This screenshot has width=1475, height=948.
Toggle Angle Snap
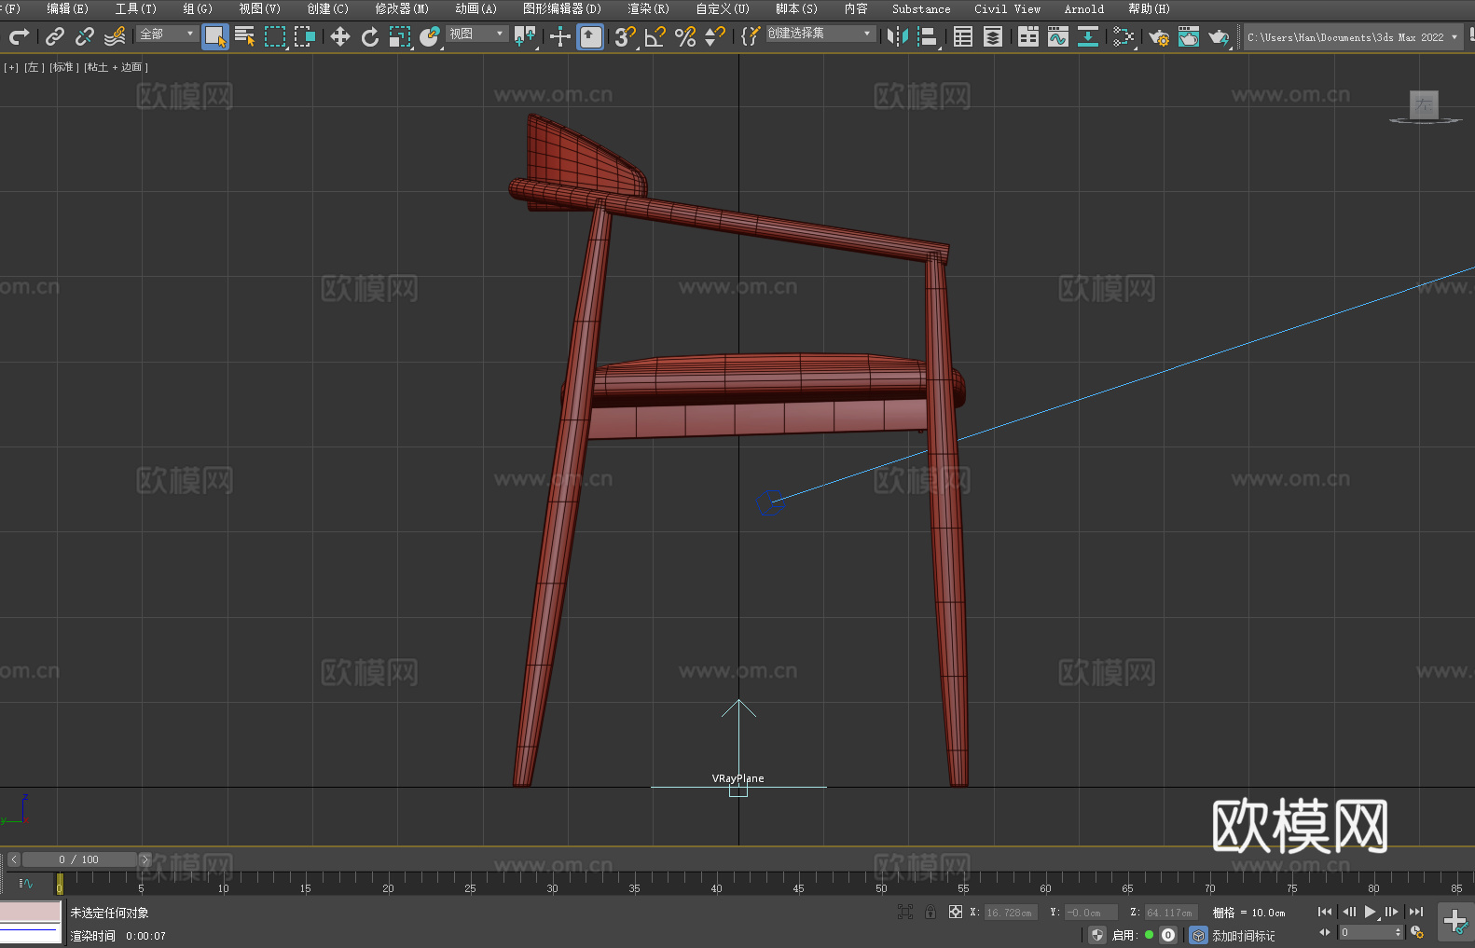pos(655,36)
